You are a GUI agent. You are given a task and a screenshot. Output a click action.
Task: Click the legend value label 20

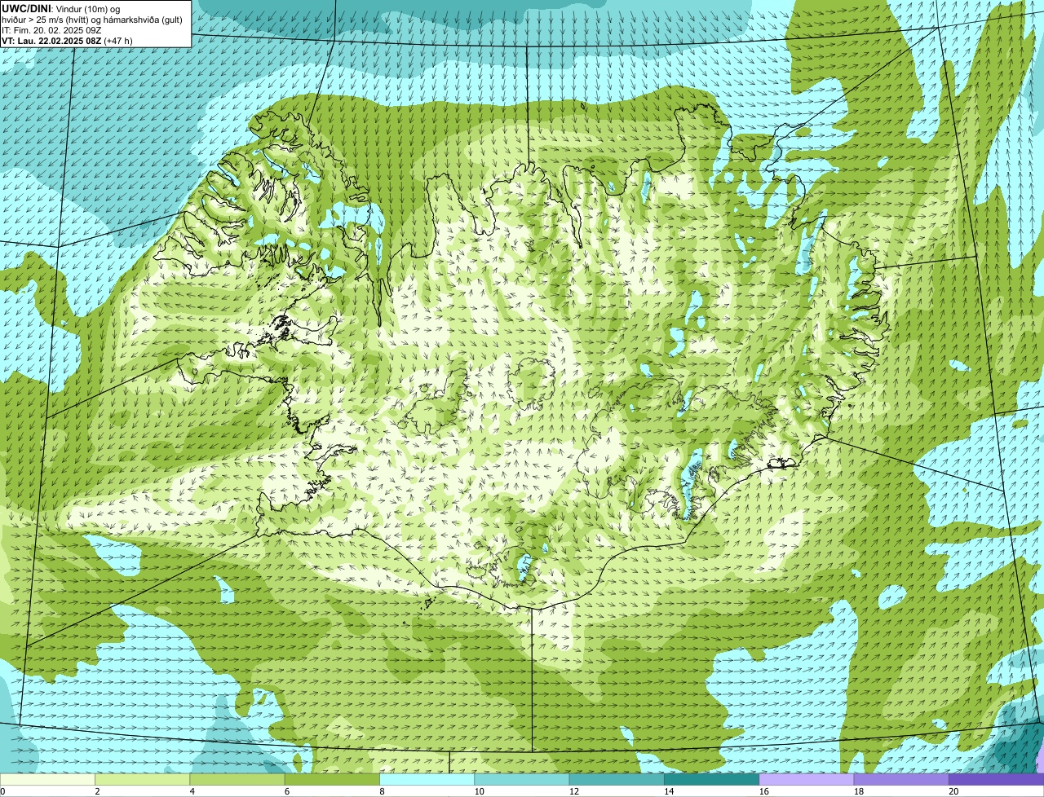[x=954, y=791]
